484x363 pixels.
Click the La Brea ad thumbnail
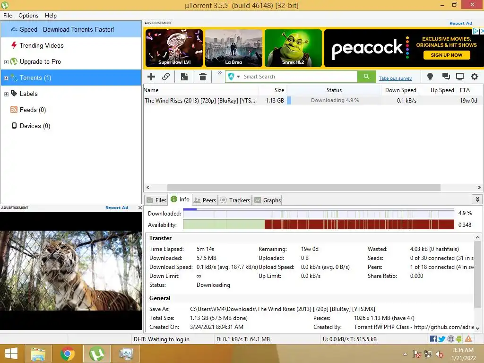click(x=233, y=48)
